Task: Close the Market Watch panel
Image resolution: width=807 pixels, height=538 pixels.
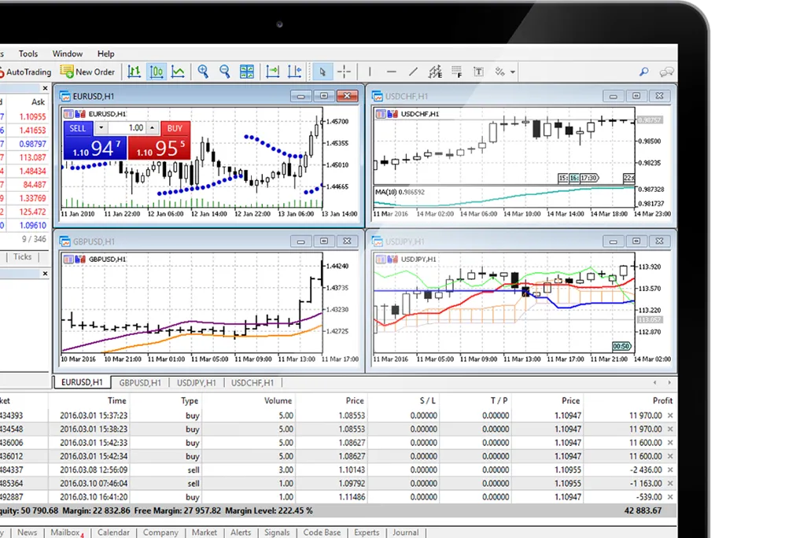Action: coord(46,89)
